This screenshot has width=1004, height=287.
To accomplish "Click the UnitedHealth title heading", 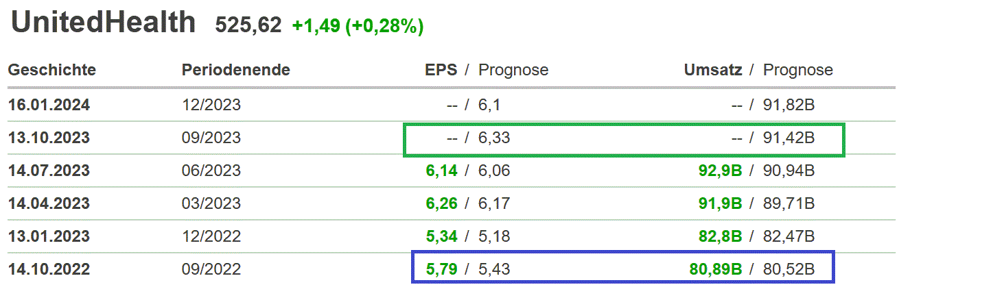I will [104, 23].
